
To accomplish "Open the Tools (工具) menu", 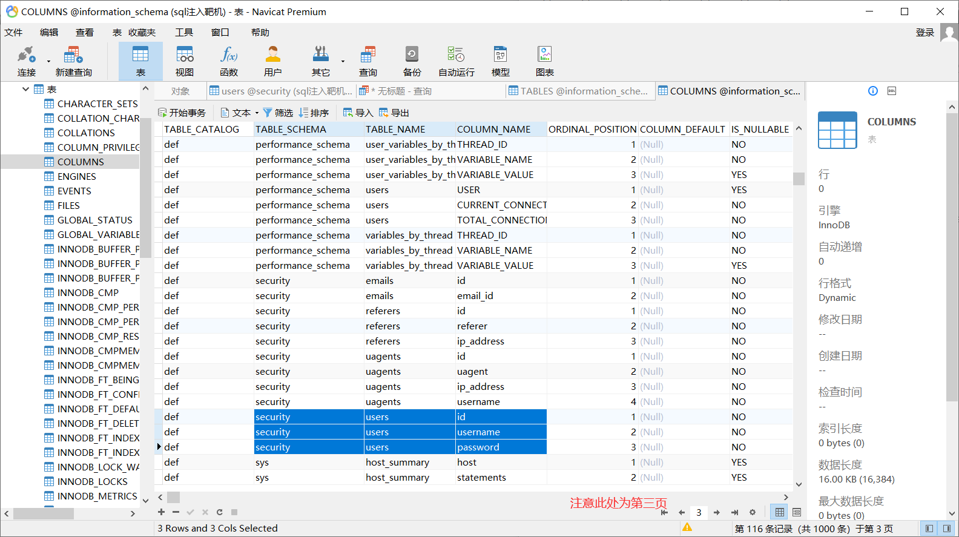I will [184, 32].
